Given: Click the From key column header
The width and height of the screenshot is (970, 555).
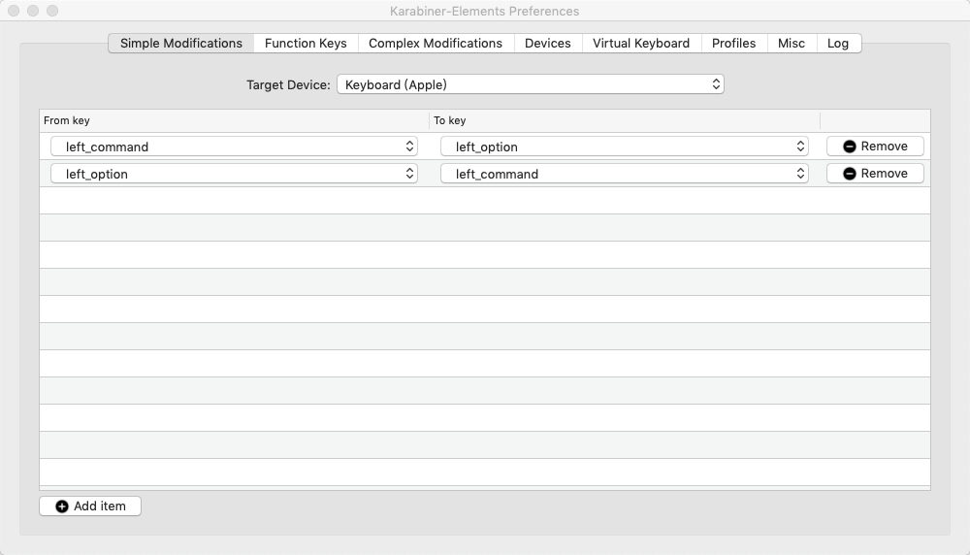Looking at the screenshot, I should coord(233,121).
